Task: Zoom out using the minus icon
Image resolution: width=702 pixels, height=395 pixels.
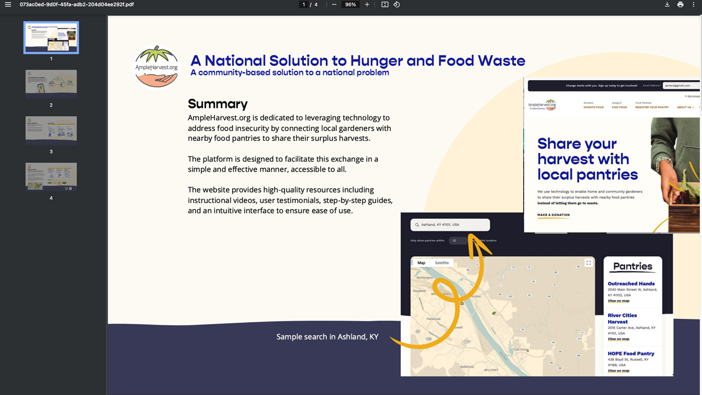Action: (334, 4)
